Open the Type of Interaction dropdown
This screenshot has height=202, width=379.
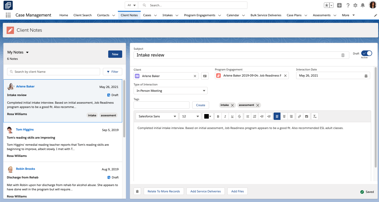click(x=170, y=91)
